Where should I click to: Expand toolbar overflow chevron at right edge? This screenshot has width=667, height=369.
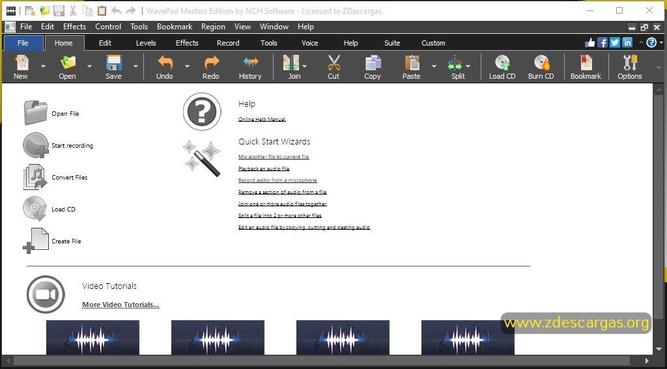pos(659,67)
